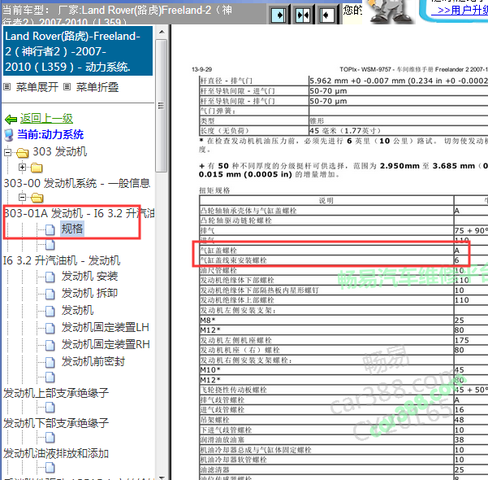Click the 润滑油放油塞 table row

coord(343,440)
